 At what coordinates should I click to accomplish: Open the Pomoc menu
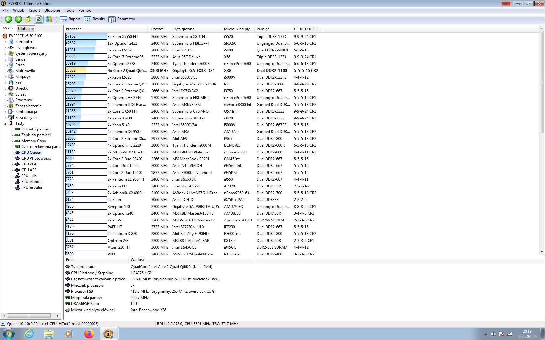pyautogui.click(x=84, y=10)
